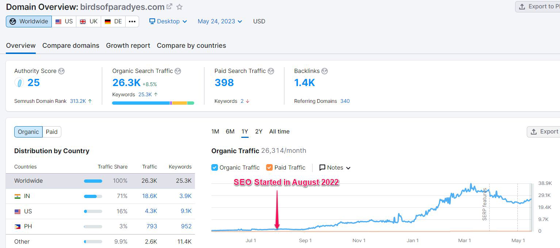Select the UK flag database

(x=89, y=22)
